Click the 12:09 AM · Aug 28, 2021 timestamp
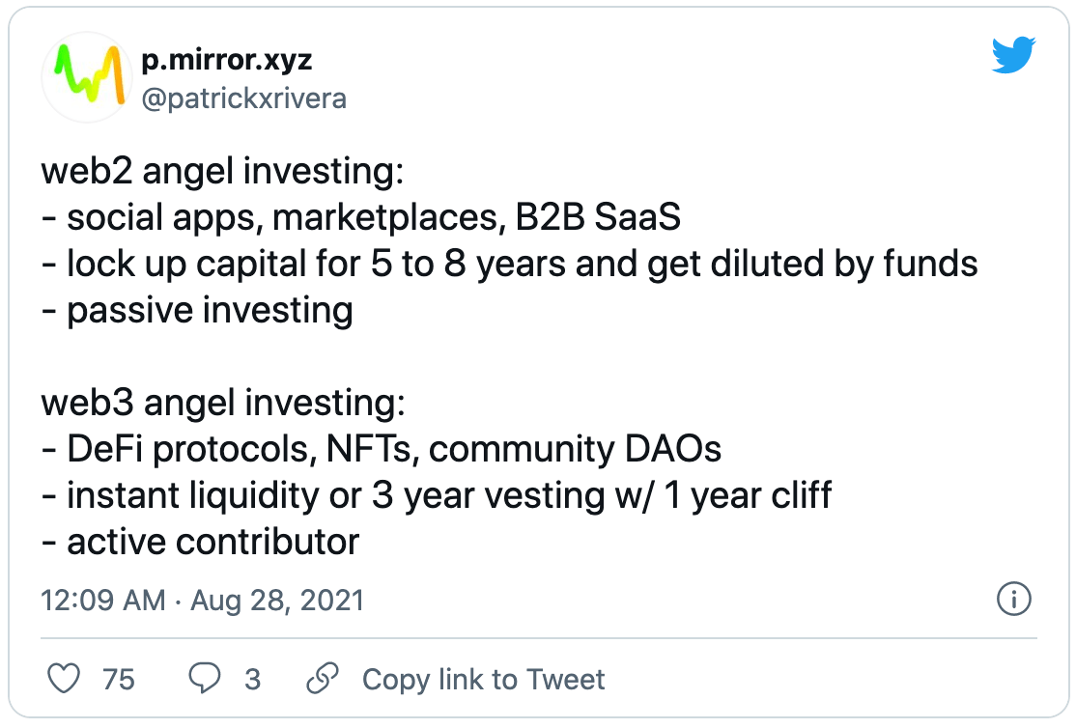Screen dimensions: 1076x728 pyautogui.click(x=203, y=601)
